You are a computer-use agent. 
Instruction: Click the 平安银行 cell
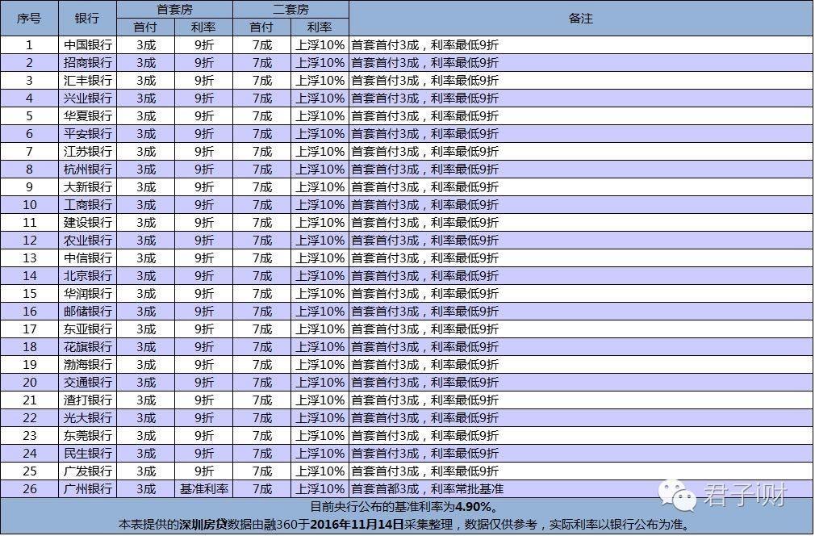tap(87, 134)
